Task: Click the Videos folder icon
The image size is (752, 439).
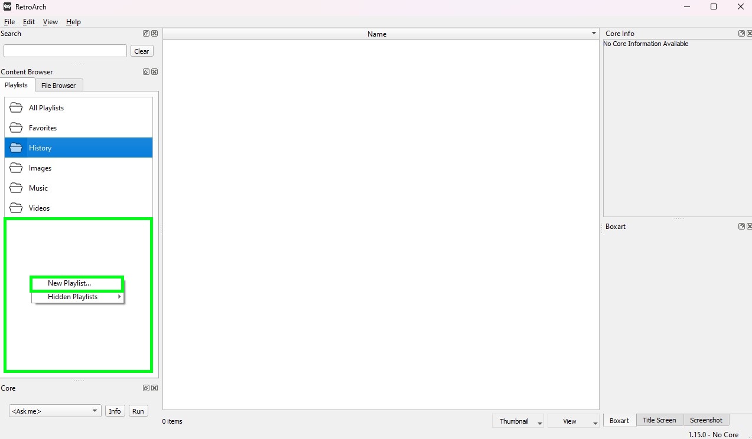Action: point(17,208)
